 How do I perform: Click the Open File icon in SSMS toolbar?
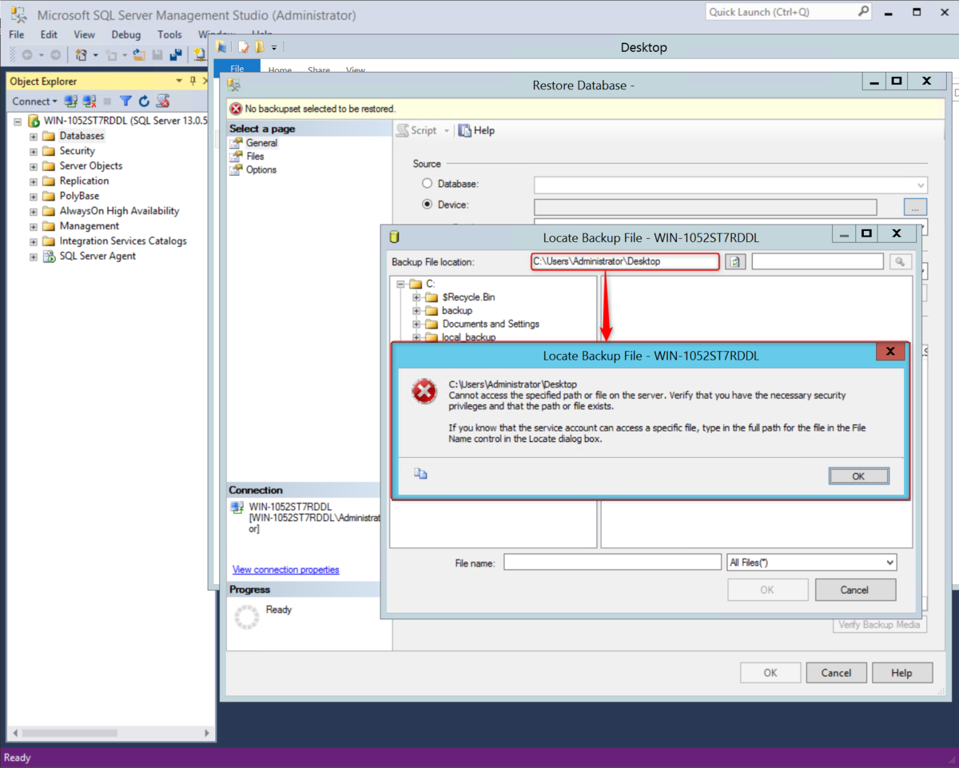tap(138, 55)
